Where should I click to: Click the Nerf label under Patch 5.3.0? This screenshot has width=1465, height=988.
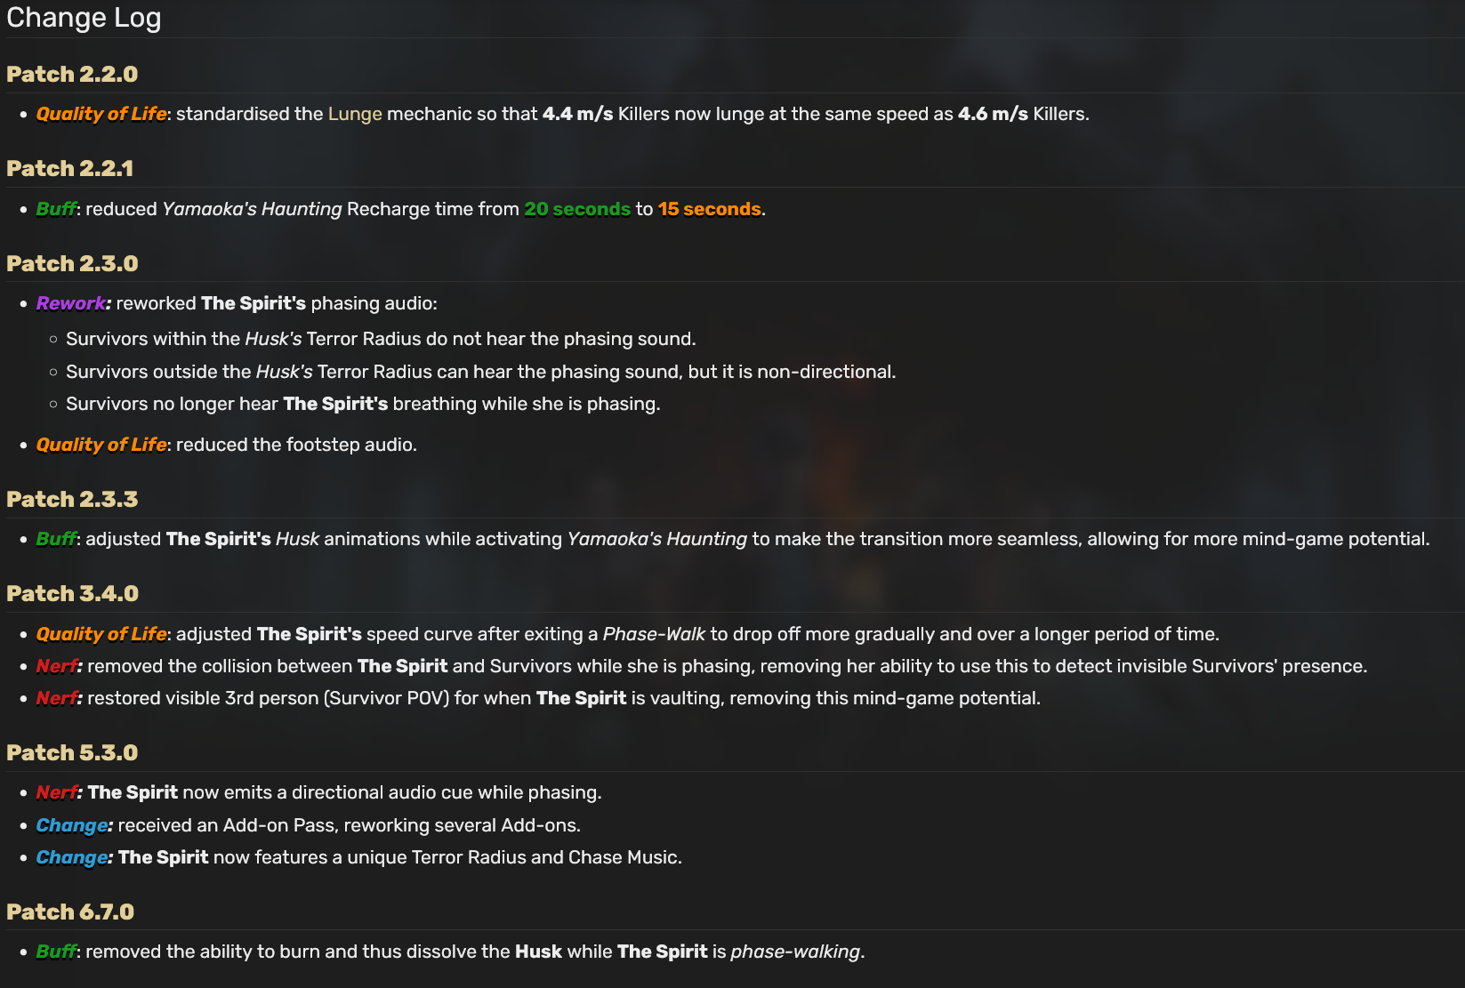pyautogui.click(x=57, y=792)
